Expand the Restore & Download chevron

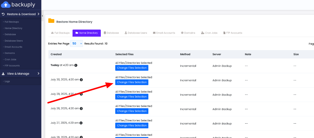38,14
